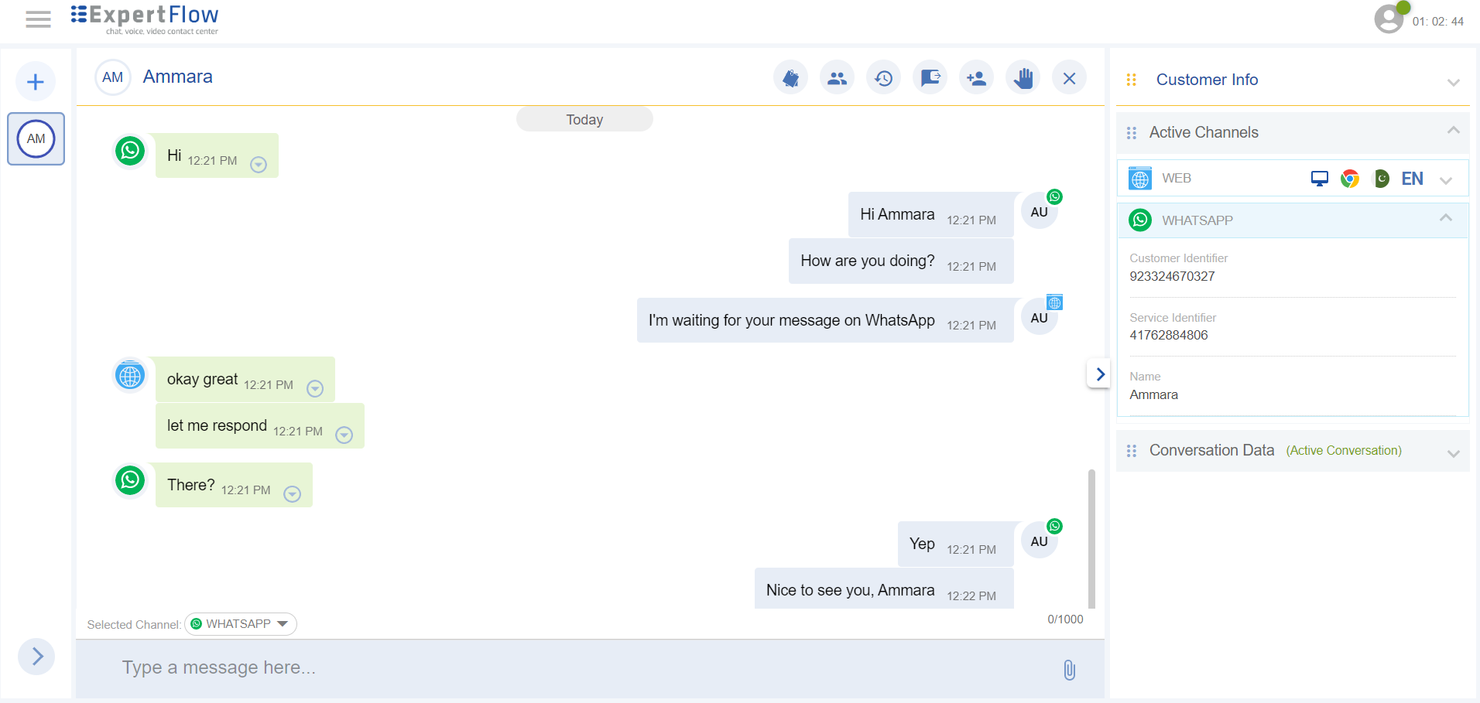Open the Selected Channel WHATSAPP dropdown

pyautogui.click(x=241, y=624)
